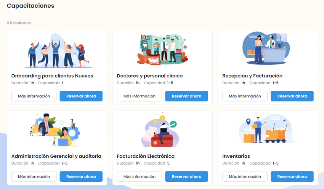Image resolution: width=324 pixels, height=189 pixels.
Task: Show more information for Doctores y personal clínico
Action: coord(140,96)
